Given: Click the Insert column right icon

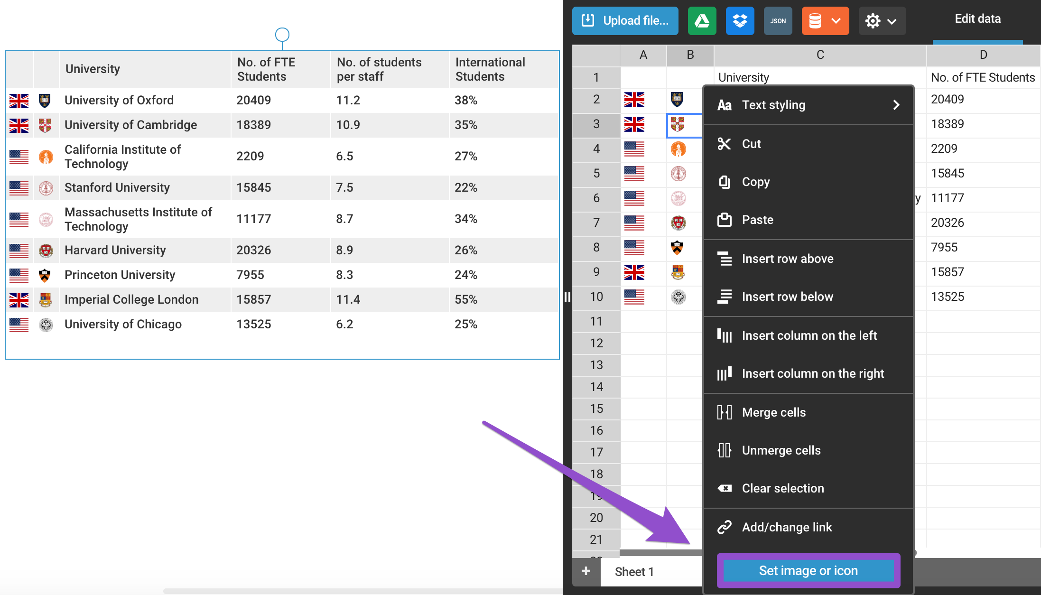Looking at the screenshot, I should click(724, 373).
